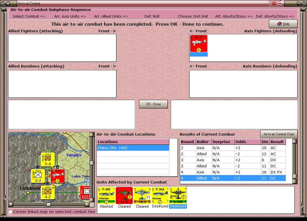Select highlighted round 4 Allied row
The height and width of the screenshot is (221, 307).
click(233, 178)
